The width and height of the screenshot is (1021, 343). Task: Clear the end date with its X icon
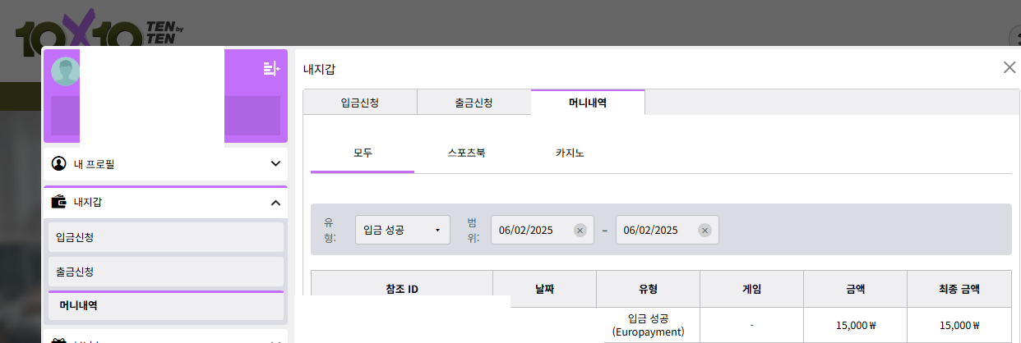click(x=705, y=231)
